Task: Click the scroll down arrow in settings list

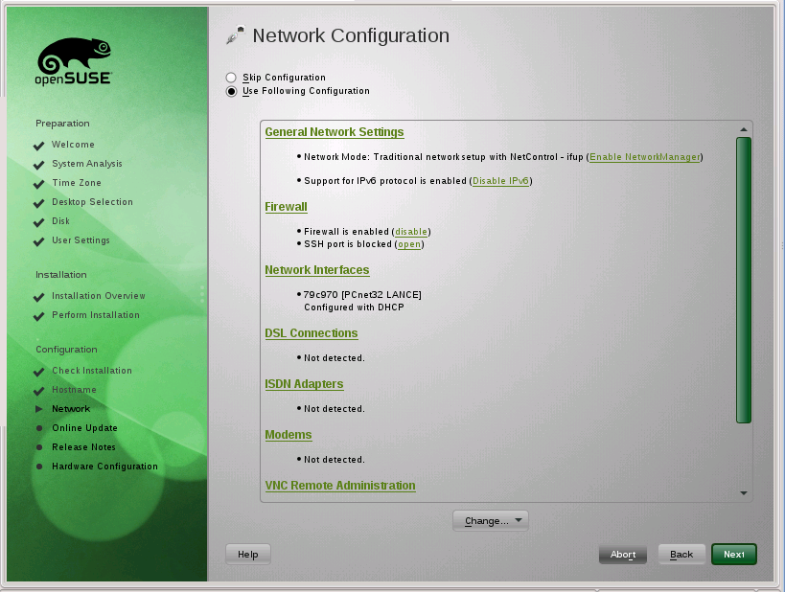Action: point(744,493)
